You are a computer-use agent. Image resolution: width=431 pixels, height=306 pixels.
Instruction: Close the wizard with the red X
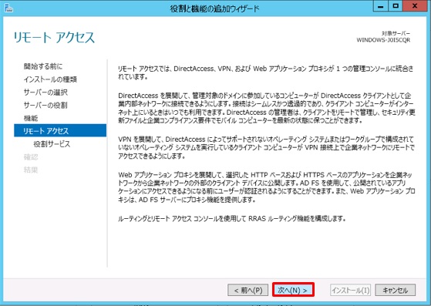coord(416,6)
